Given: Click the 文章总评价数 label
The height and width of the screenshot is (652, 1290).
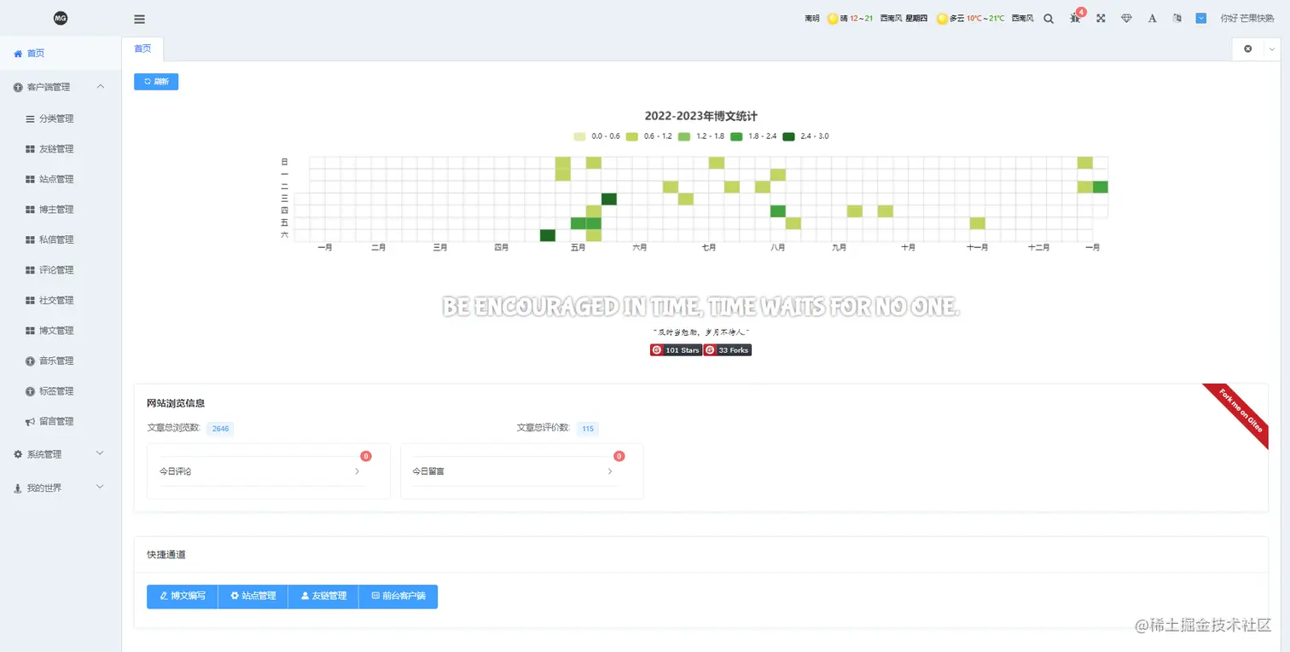Looking at the screenshot, I should coord(543,428).
